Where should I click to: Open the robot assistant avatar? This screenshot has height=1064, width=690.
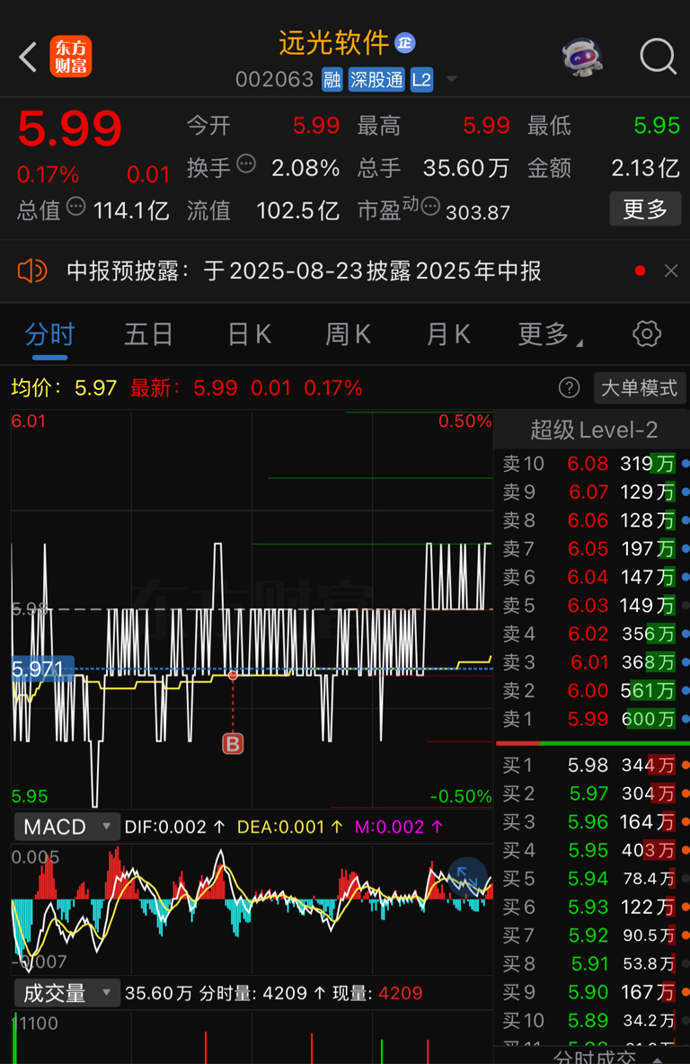click(583, 57)
